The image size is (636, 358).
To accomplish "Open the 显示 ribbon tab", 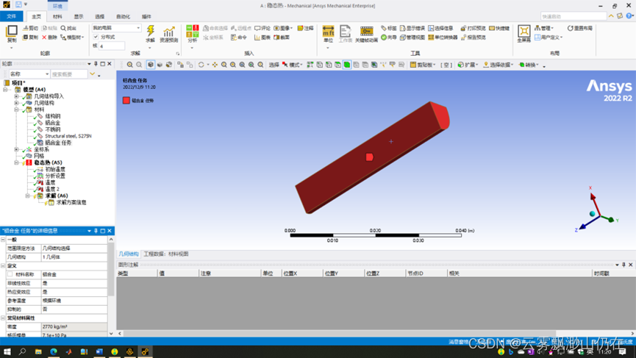I will click(78, 16).
